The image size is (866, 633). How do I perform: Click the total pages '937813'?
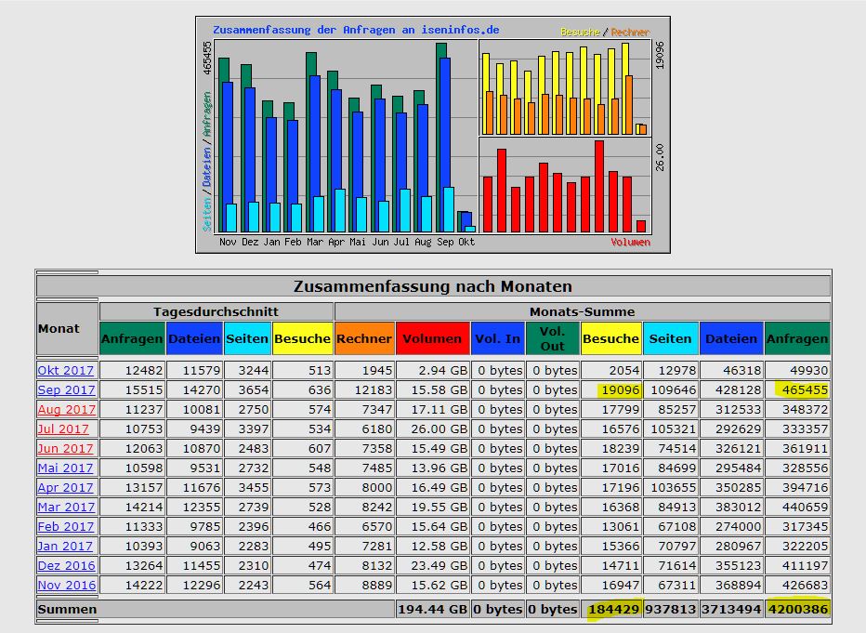point(670,610)
